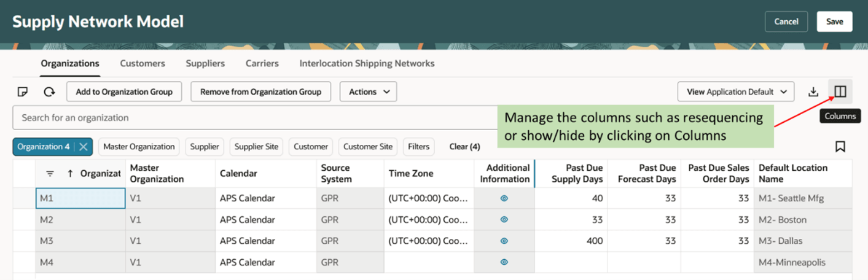The width and height of the screenshot is (868, 280).
Task: Open the Master Organization filter chip
Action: pos(139,147)
